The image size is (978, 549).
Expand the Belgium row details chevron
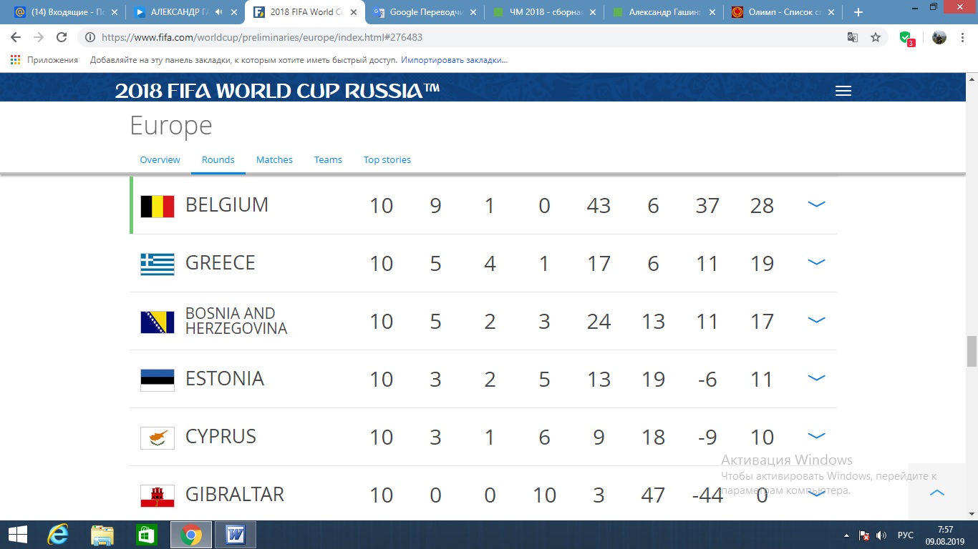point(816,204)
